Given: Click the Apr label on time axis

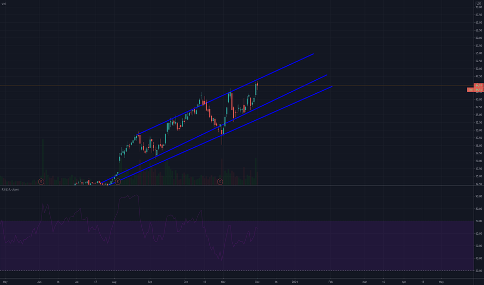Looking at the screenshot, I should point(404,282).
